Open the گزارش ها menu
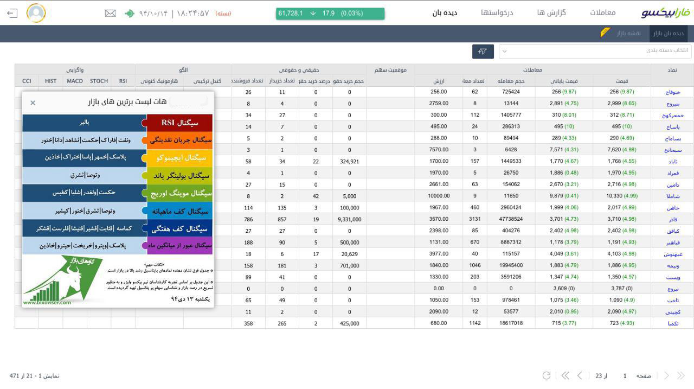This screenshot has width=694, height=389. pos(551,12)
